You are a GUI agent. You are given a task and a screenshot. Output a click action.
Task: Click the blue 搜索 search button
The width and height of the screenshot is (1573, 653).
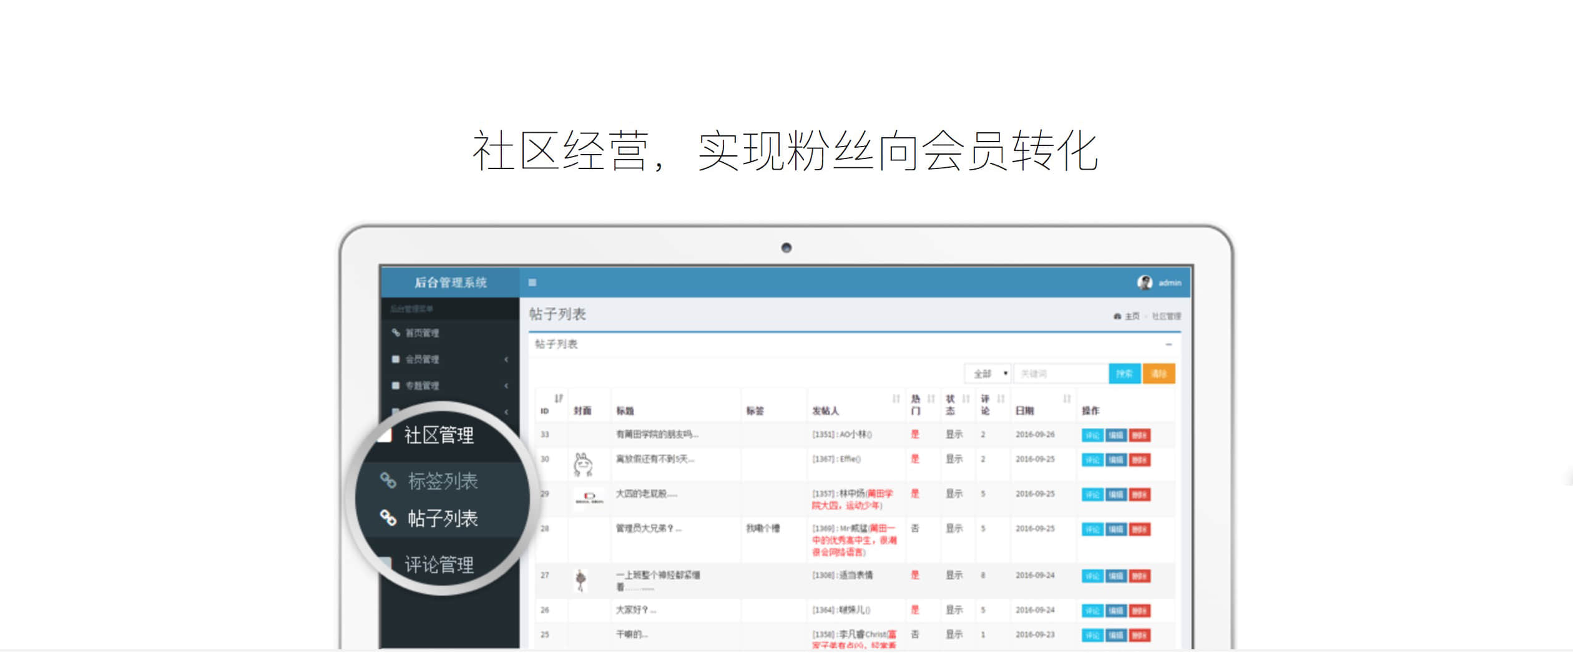(x=1124, y=374)
